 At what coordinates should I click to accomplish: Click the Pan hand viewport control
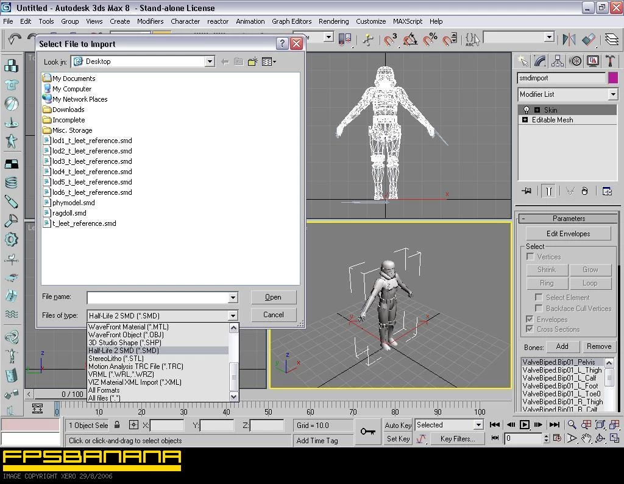coord(586,438)
